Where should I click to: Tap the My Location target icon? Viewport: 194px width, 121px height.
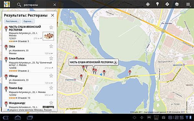tap(148, 4)
